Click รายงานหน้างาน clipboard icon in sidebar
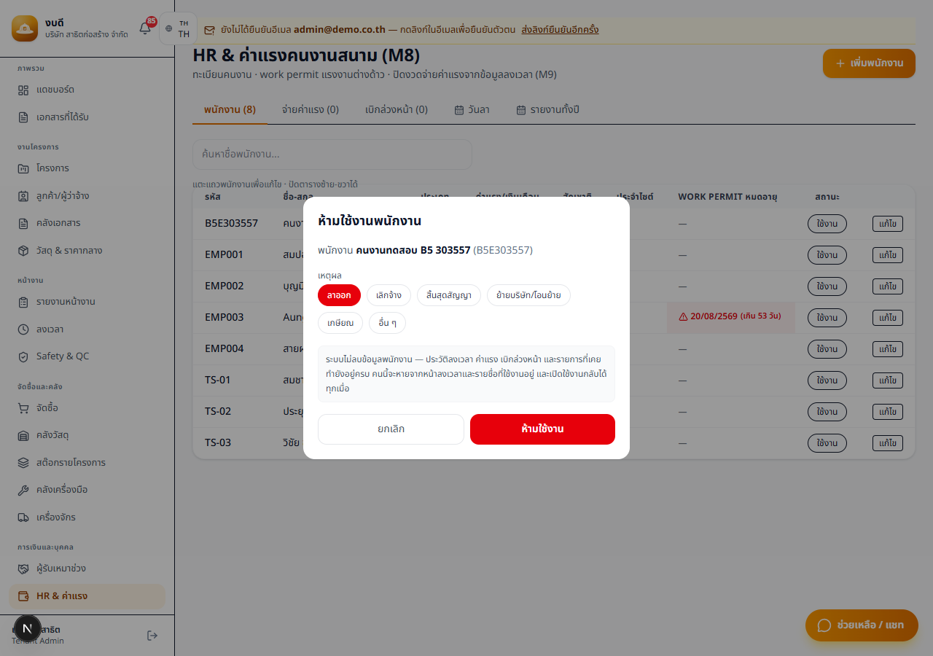The height and width of the screenshot is (656, 933). [x=23, y=302]
